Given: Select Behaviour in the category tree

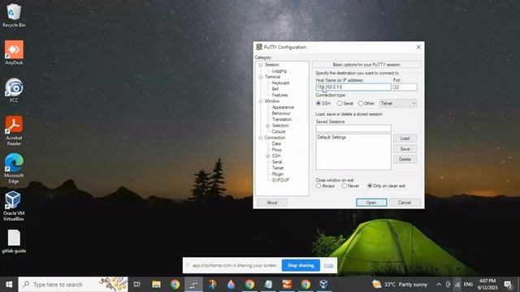Looking at the screenshot, I should point(281,114).
